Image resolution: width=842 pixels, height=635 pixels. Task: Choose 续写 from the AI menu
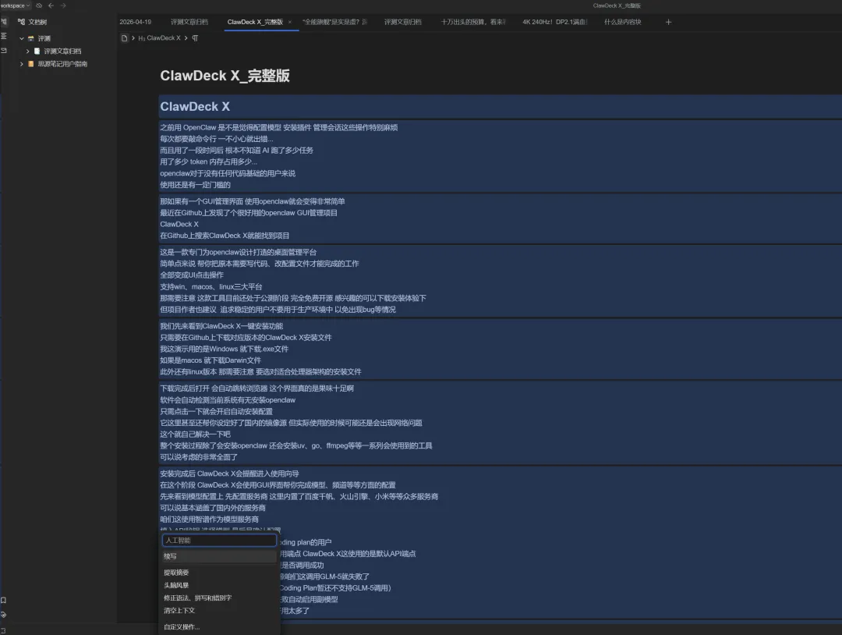219,556
